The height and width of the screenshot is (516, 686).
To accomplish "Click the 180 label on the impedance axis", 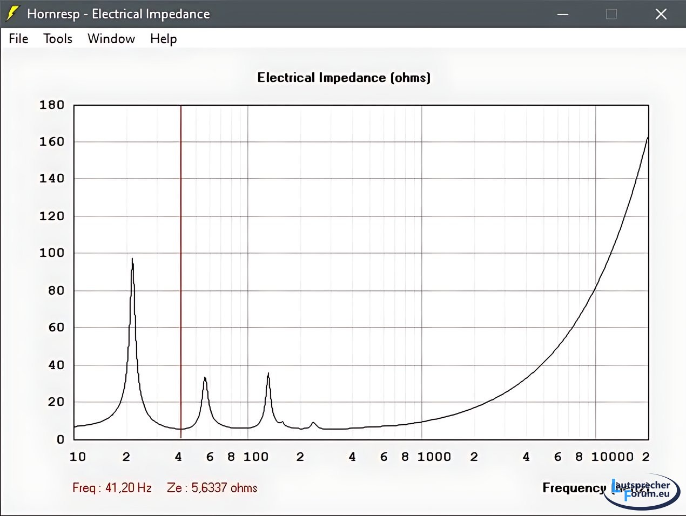I will pos(52,105).
